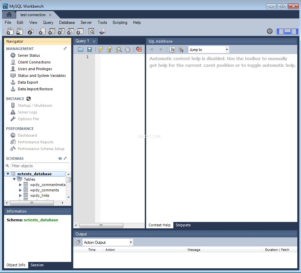Click the query editor horizontal scrollbar
The image size is (301, 273).
101,225
